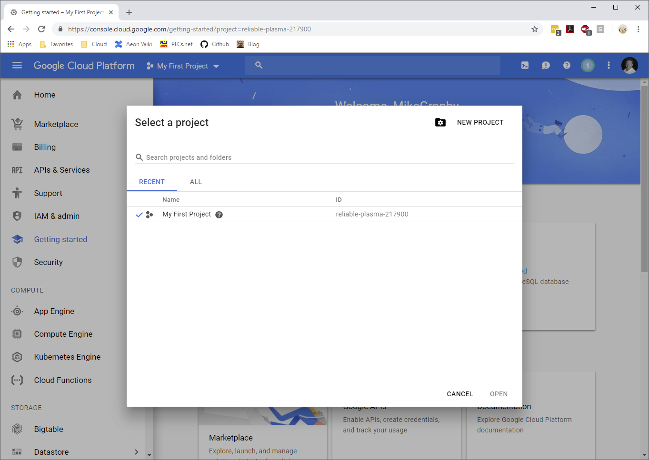Expand the Datastore submenu arrow
This screenshot has width=649, height=460.
tap(137, 452)
